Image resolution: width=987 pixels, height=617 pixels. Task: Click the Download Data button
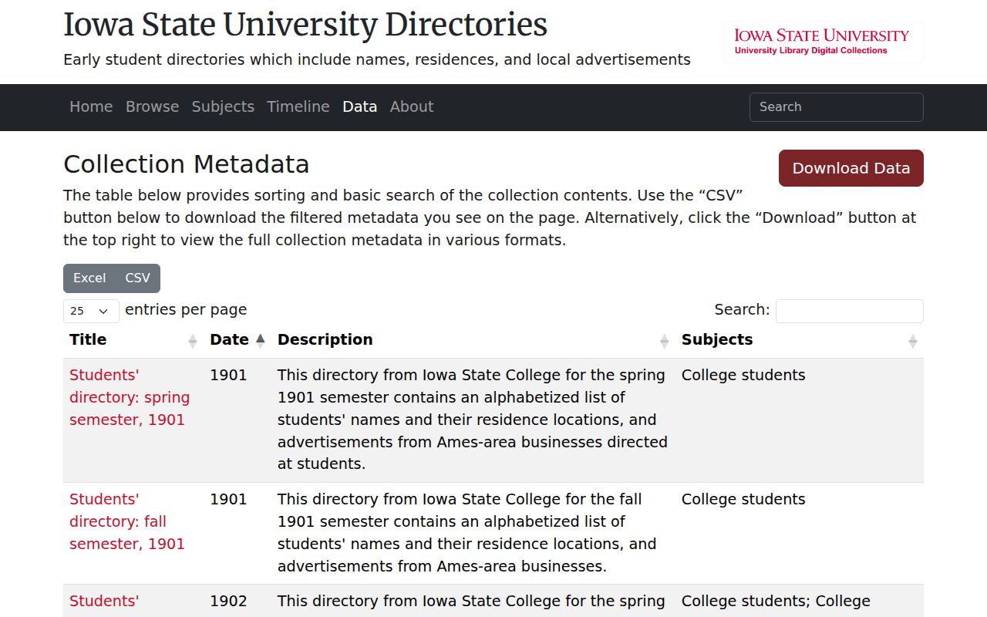[x=851, y=168]
